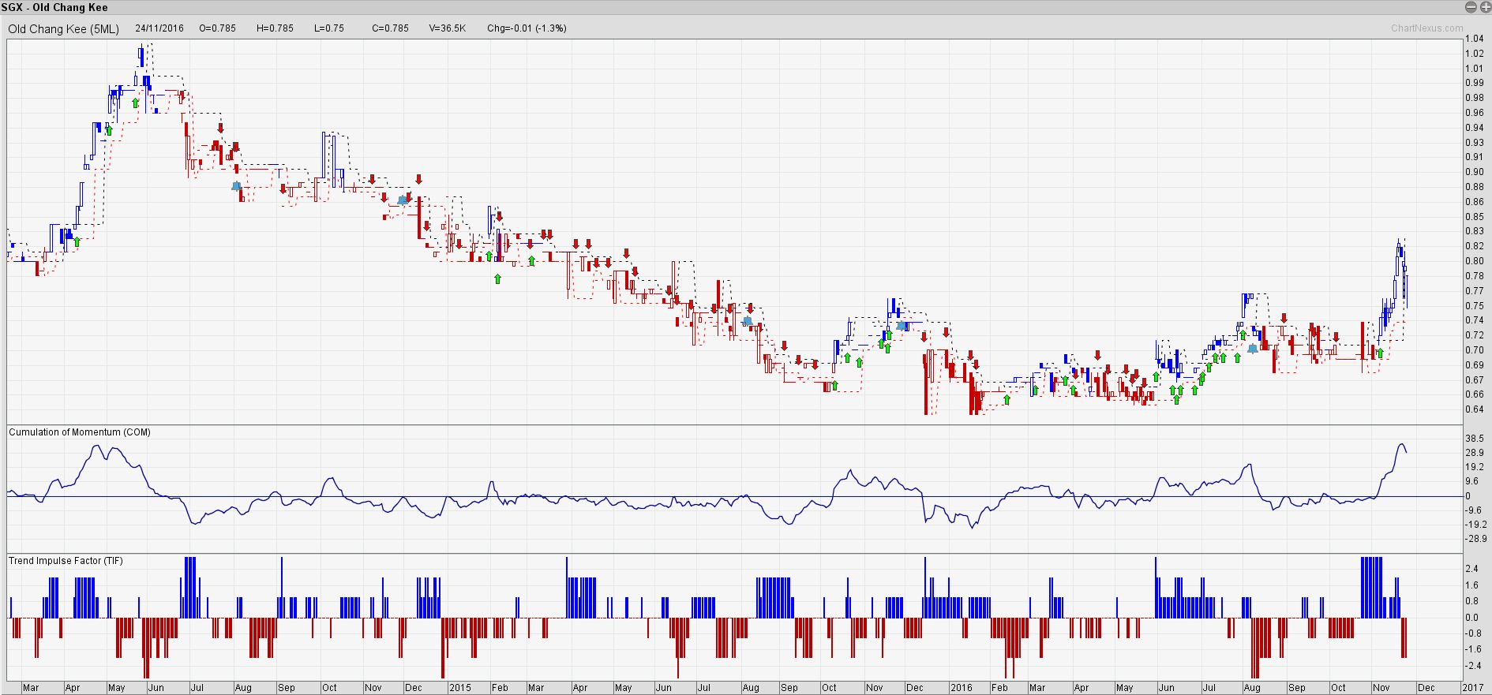Click the L=0.75 low value

pyautogui.click(x=329, y=28)
